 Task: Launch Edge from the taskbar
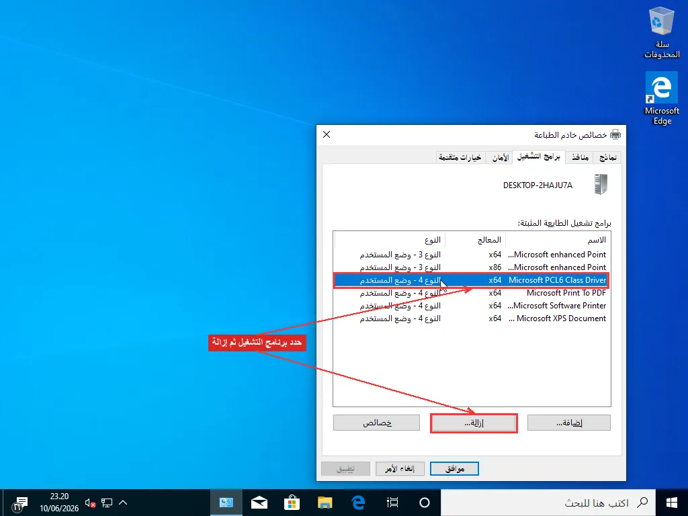pos(359,503)
